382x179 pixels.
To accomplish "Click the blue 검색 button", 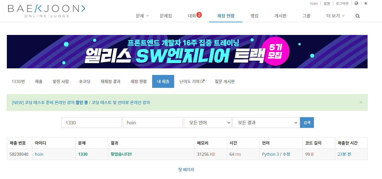I will coord(307,123).
